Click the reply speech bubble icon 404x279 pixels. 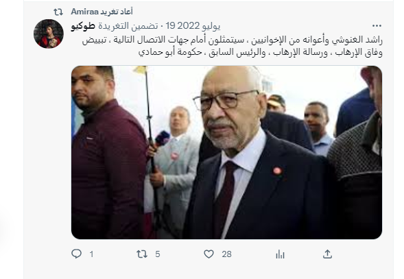76,254
